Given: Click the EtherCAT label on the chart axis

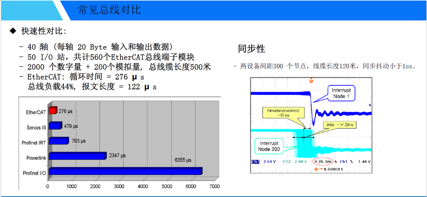Looking at the screenshot, I should point(36,112).
